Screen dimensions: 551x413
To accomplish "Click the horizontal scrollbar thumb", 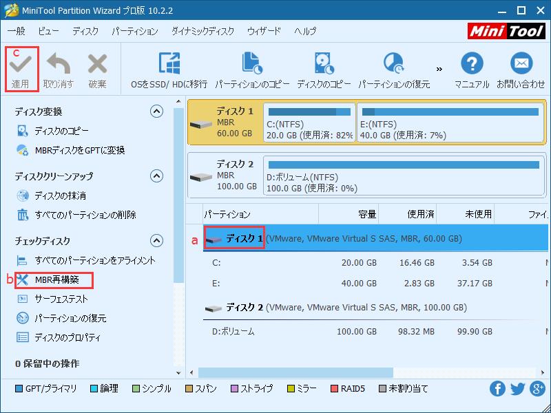I will click(295, 372).
